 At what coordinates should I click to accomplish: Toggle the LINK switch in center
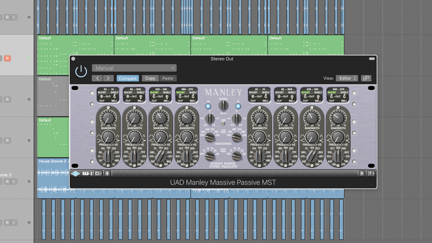tap(223, 124)
